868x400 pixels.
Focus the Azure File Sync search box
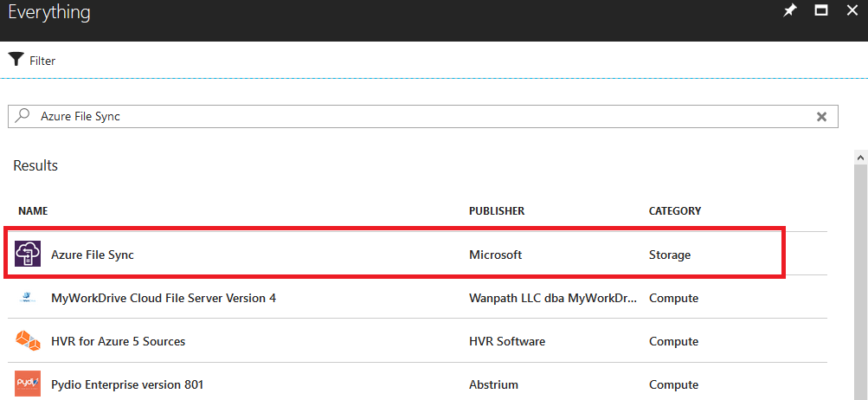423,116
